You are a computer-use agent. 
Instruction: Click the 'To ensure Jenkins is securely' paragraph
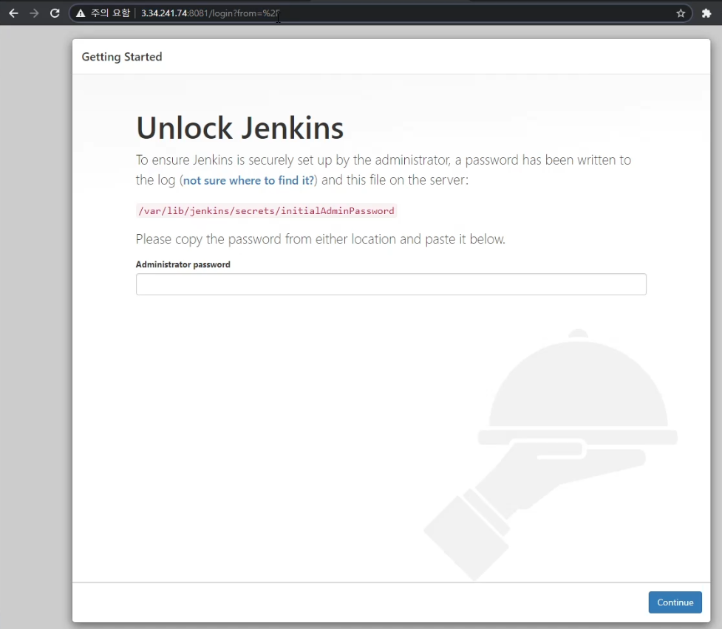(x=383, y=160)
